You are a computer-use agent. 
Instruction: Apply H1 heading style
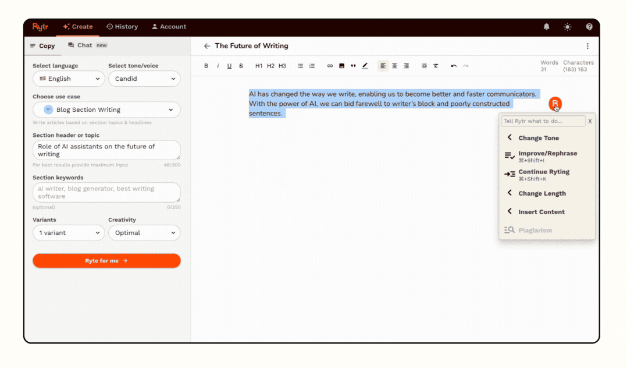tap(259, 66)
